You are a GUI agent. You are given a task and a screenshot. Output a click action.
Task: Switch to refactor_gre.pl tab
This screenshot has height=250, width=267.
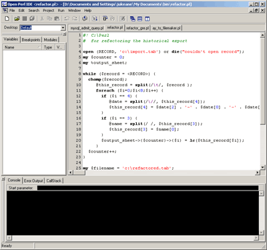click(x=138, y=28)
